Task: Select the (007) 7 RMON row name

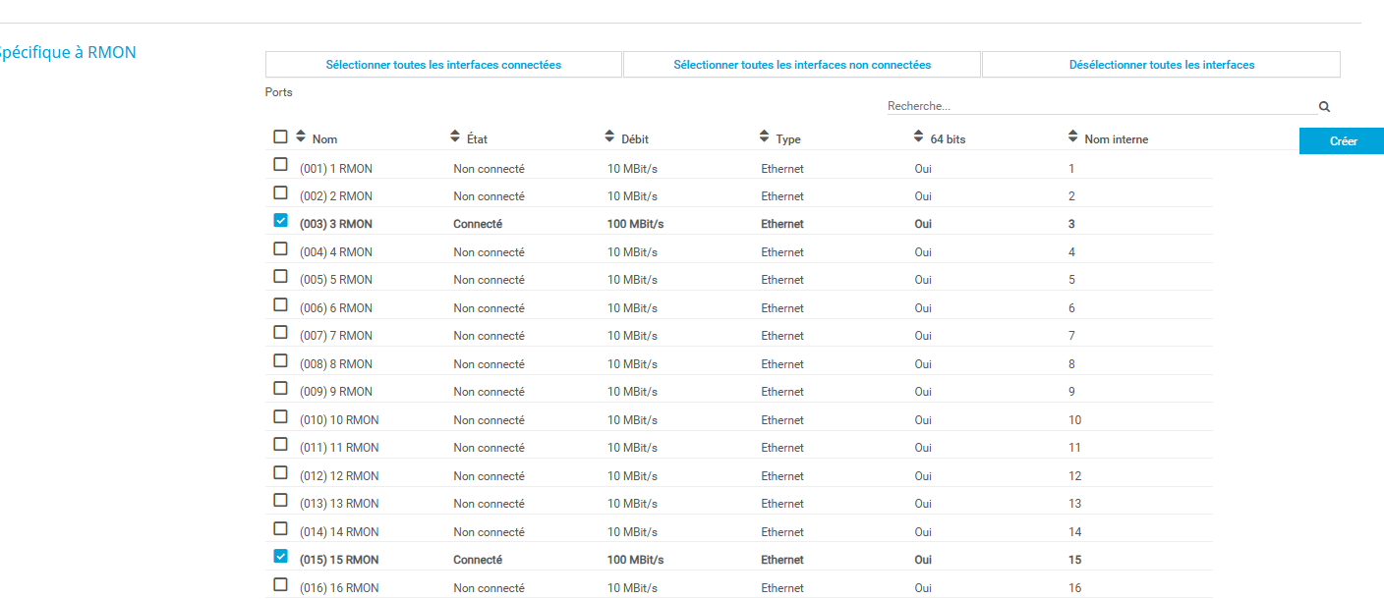Action: 336,336
